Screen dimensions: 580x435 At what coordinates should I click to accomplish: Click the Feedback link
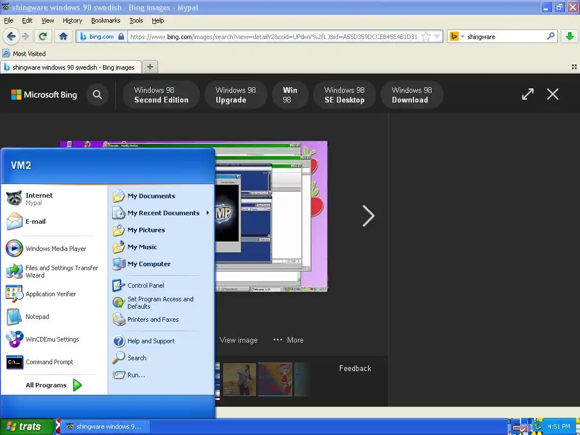355,368
